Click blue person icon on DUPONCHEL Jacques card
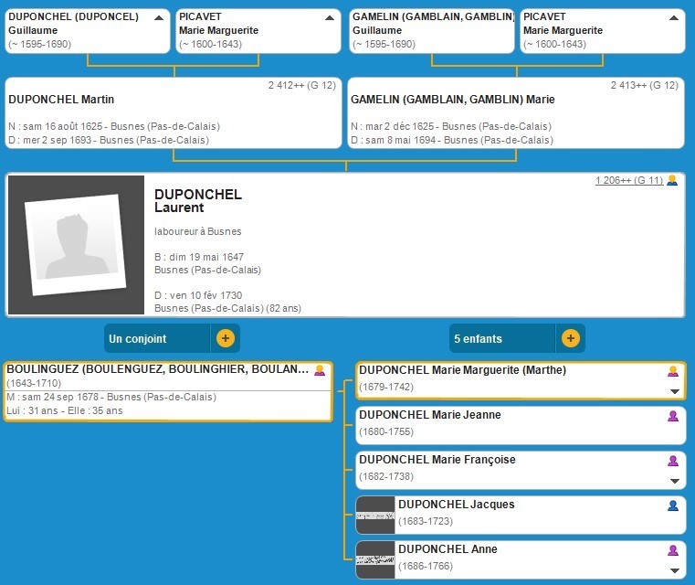This screenshot has height=585, width=695. click(x=673, y=505)
